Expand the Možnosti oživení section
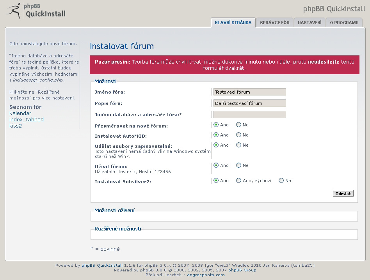The width and height of the screenshot is (370, 280). click(x=114, y=210)
